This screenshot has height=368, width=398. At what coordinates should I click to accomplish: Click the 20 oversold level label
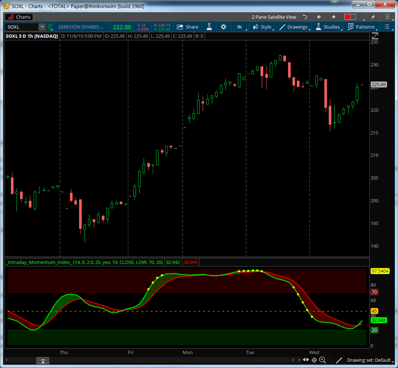point(374,330)
